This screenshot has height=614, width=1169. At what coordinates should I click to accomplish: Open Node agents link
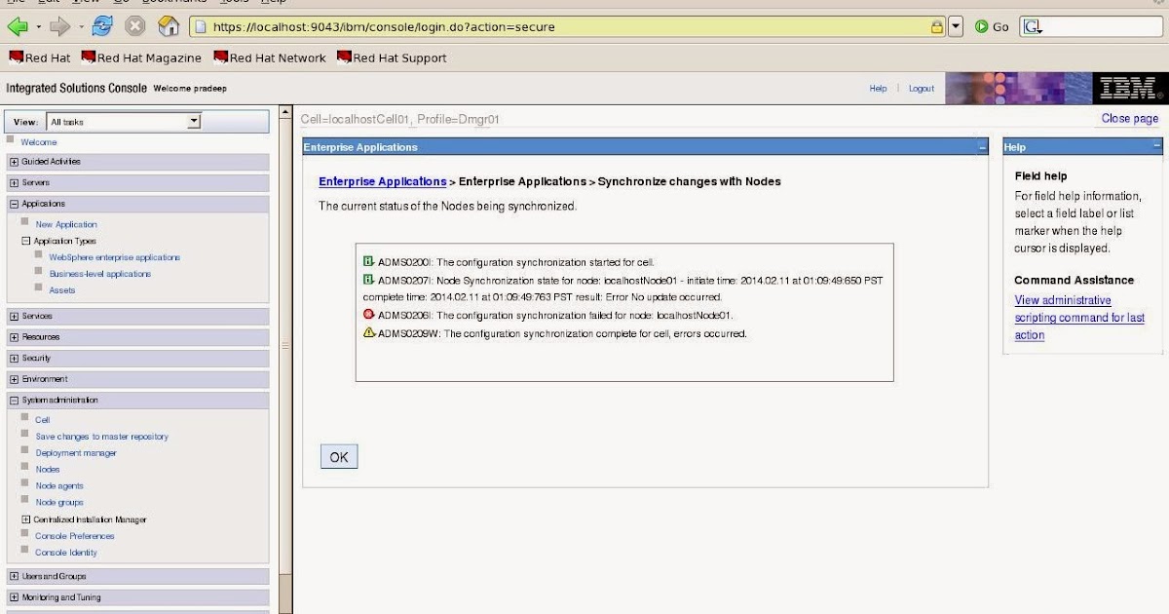(x=59, y=485)
